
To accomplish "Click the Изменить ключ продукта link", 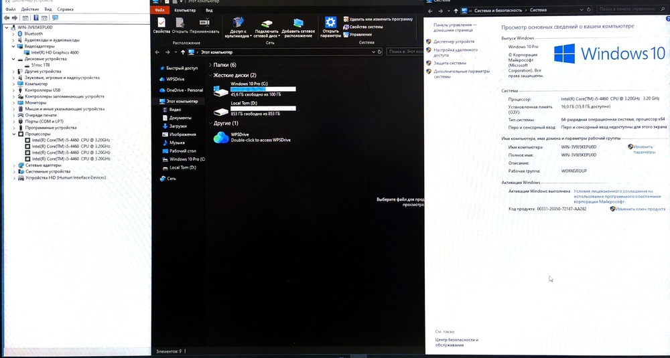I will (640, 209).
